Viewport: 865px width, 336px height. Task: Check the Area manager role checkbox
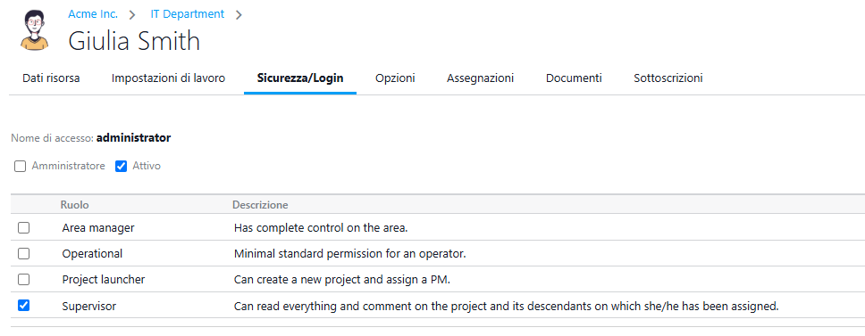pyautogui.click(x=24, y=227)
